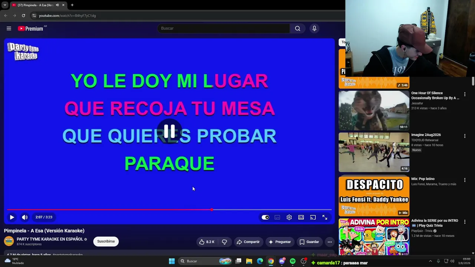Open Chrome tab search dropdown
475x267 pixels.
point(5,5)
